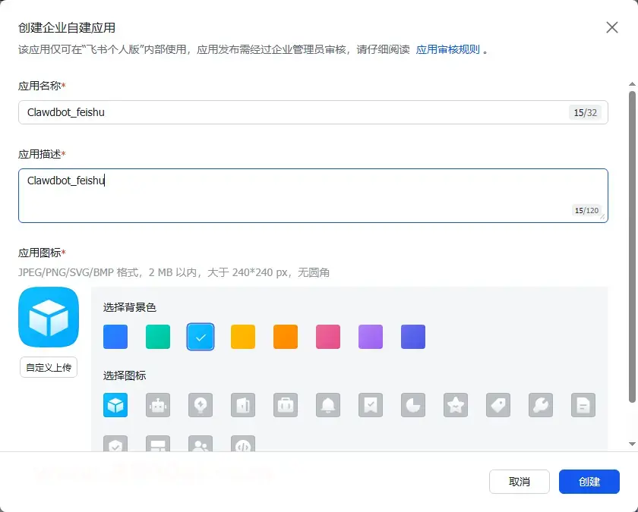Select the yellow background color

point(243,337)
